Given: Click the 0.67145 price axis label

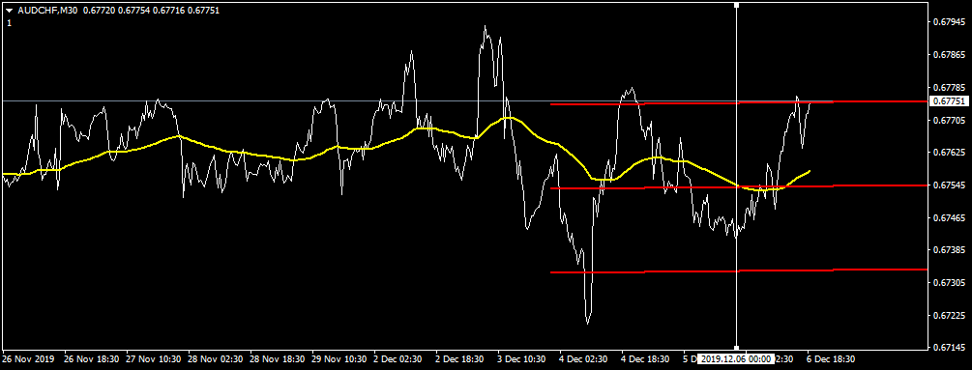Looking at the screenshot, I should pos(949,348).
